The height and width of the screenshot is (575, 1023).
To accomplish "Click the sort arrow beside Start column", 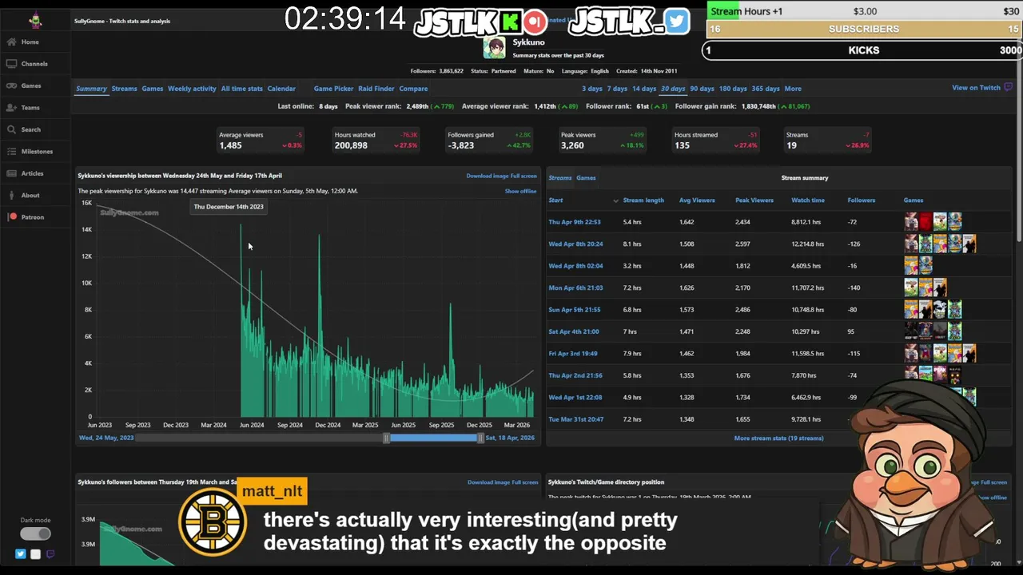I will (x=615, y=200).
